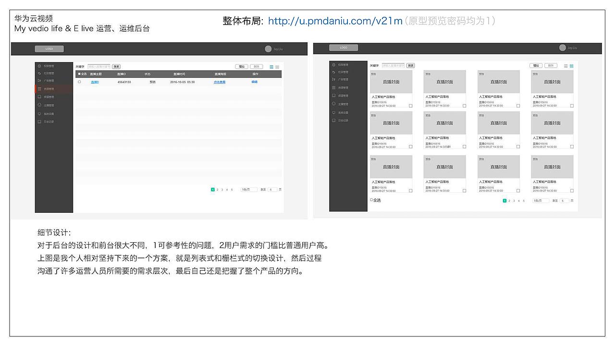Image resolution: width=615 pixels, height=346 pixels.
Task: Select date cell 2016-10-05 05:30
Action: (183, 82)
